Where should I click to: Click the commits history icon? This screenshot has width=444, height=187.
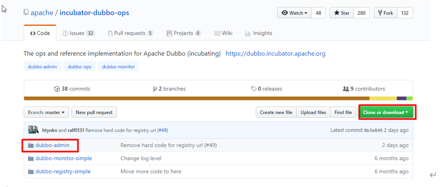(57, 89)
